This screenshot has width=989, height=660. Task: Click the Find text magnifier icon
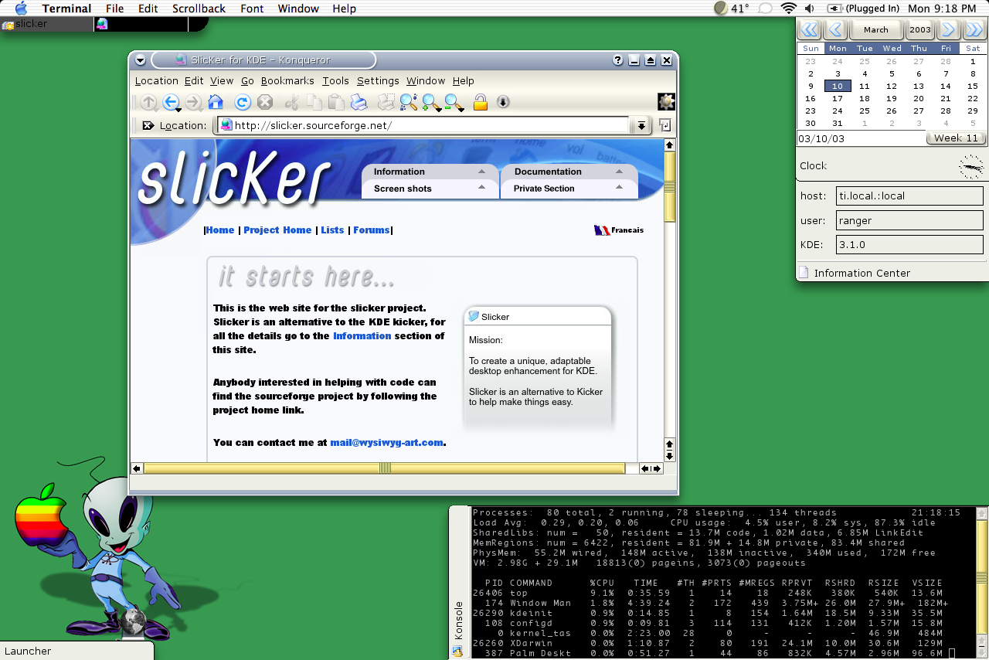pyautogui.click(x=408, y=102)
